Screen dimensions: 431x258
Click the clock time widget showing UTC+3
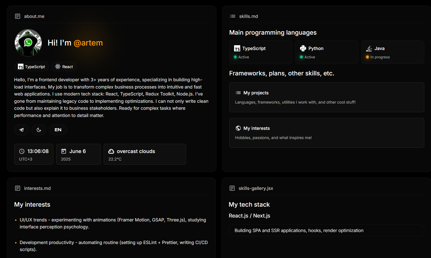34,154
